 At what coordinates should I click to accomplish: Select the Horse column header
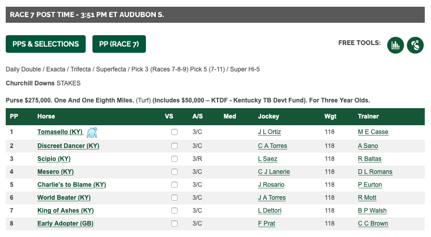coord(46,116)
